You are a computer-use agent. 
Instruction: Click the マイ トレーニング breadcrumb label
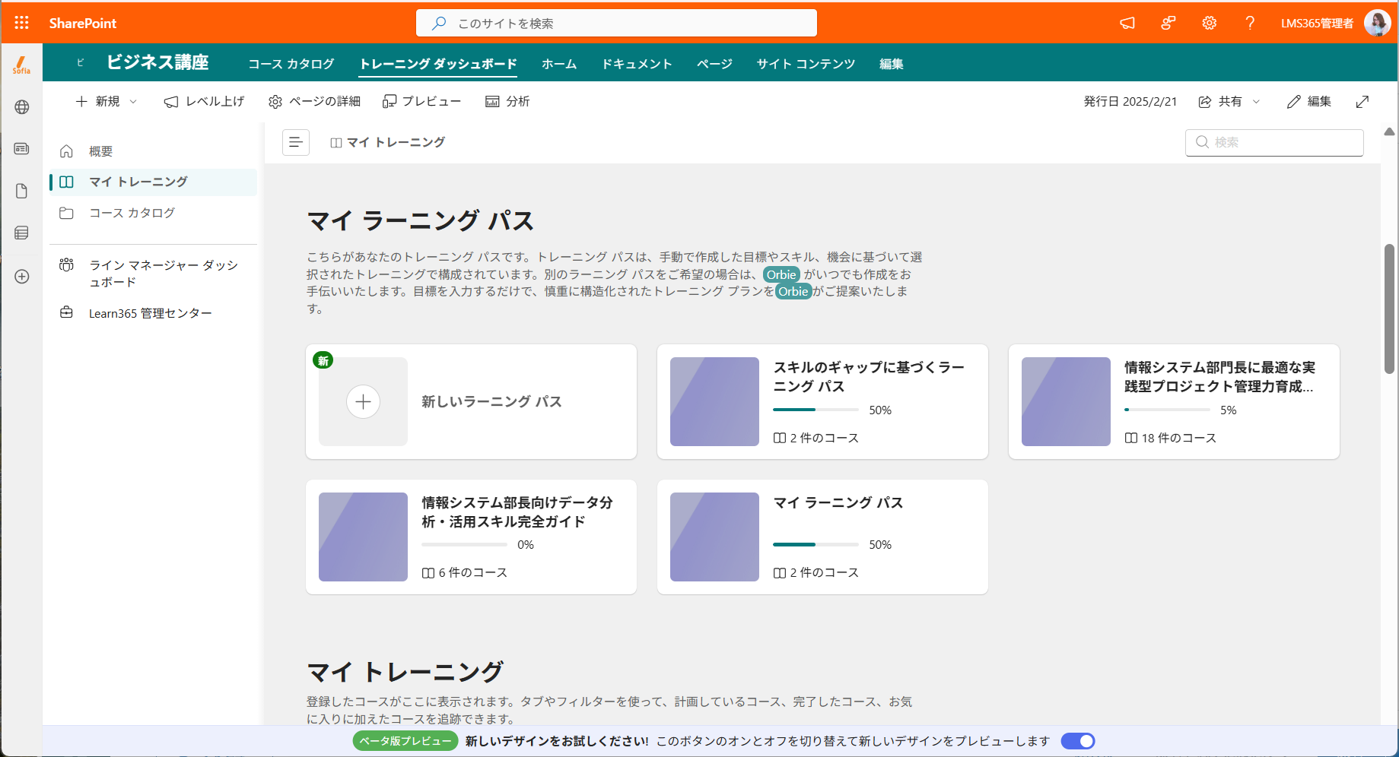[396, 142]
